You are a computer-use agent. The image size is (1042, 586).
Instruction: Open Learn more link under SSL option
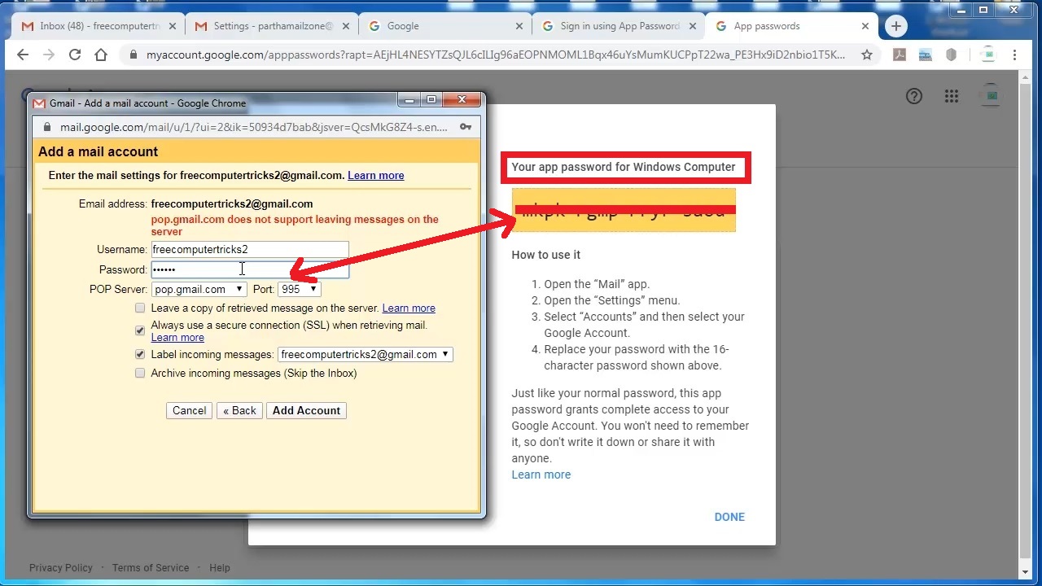coord(177,337)
